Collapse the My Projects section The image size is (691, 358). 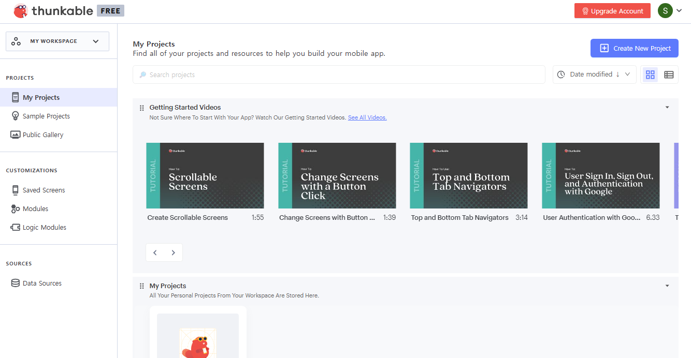(x=667, y=286)
